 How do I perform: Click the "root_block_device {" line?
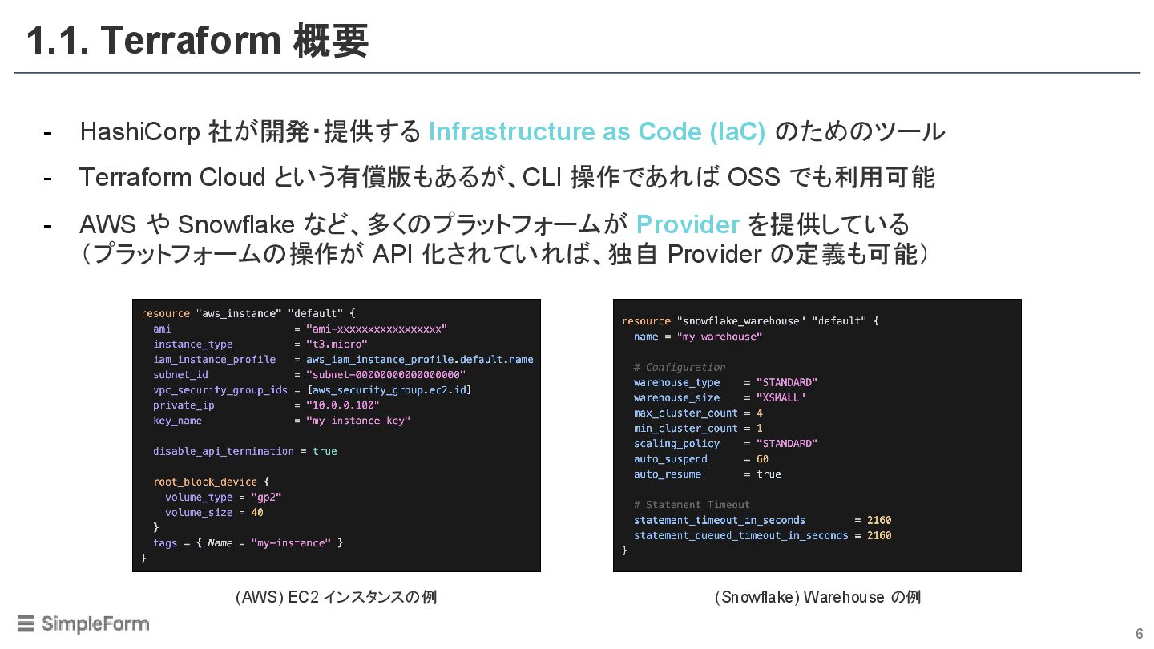[212, 482]
